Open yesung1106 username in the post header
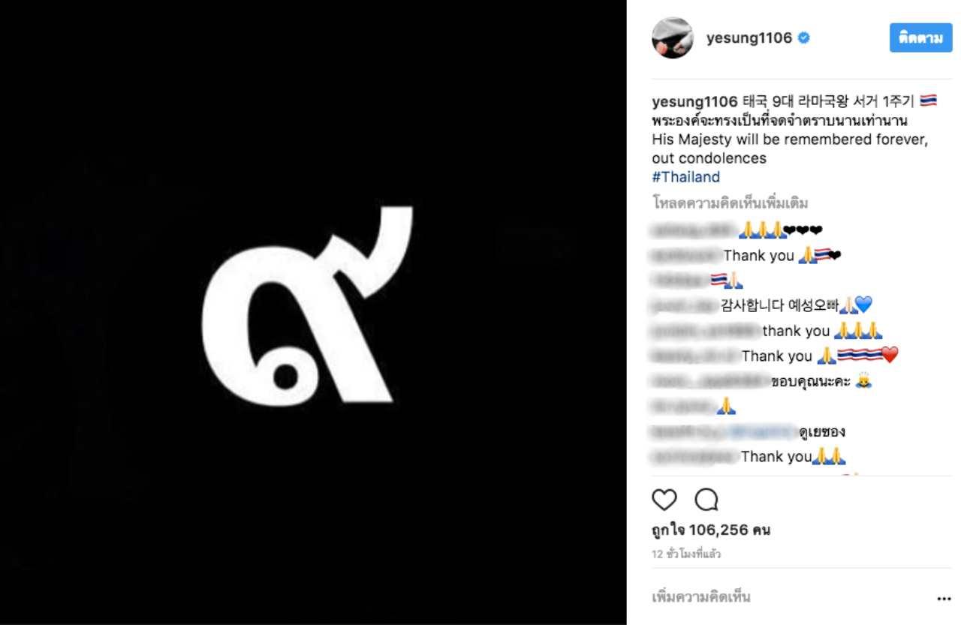The image size is (961, 625). tap(749, 38)
